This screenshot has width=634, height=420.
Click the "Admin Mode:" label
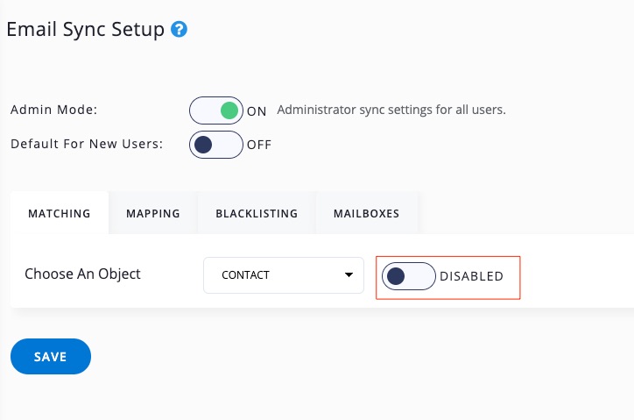click(54, 110)
